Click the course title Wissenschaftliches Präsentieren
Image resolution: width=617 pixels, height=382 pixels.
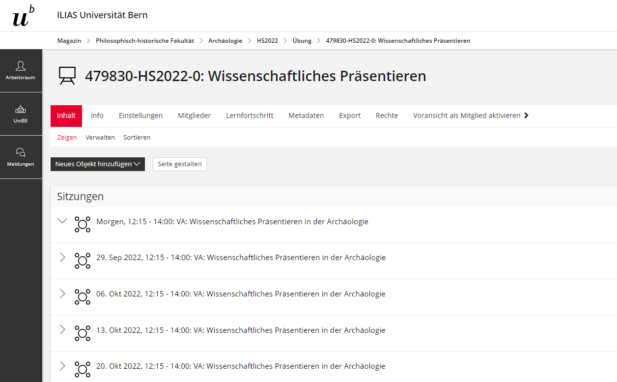(255, 76)
